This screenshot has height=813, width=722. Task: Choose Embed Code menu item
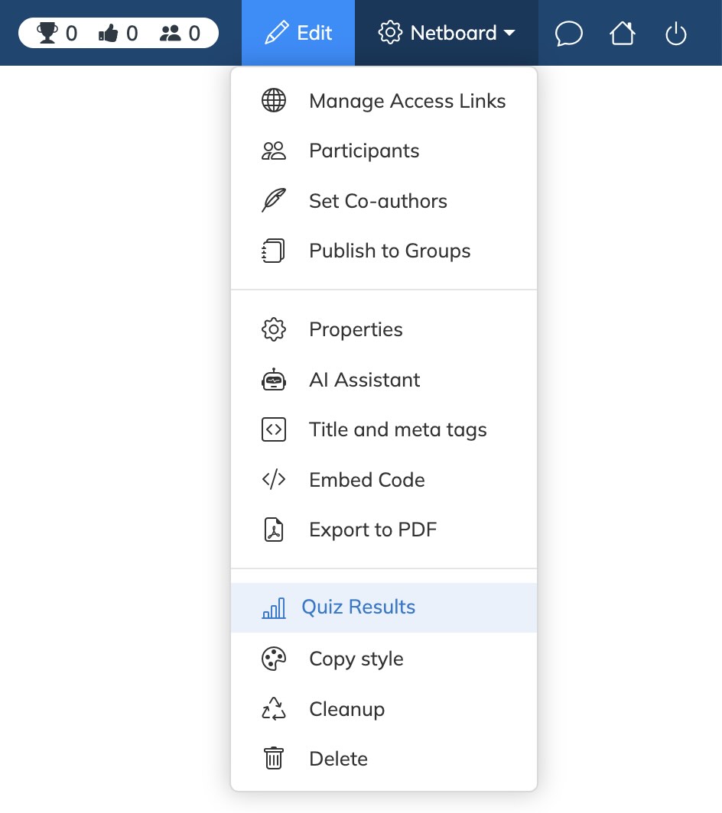point(384,480)
